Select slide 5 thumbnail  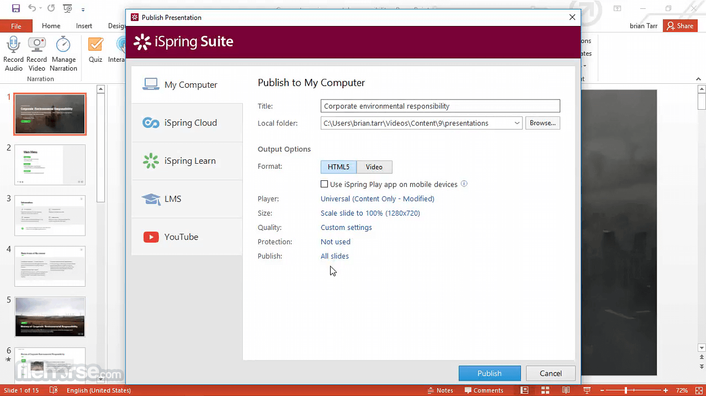point(50,317)
